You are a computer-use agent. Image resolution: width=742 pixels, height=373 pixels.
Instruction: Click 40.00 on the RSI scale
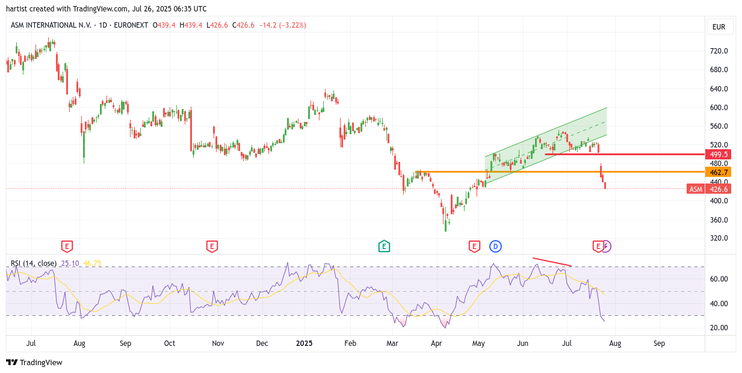click(719, 304)
